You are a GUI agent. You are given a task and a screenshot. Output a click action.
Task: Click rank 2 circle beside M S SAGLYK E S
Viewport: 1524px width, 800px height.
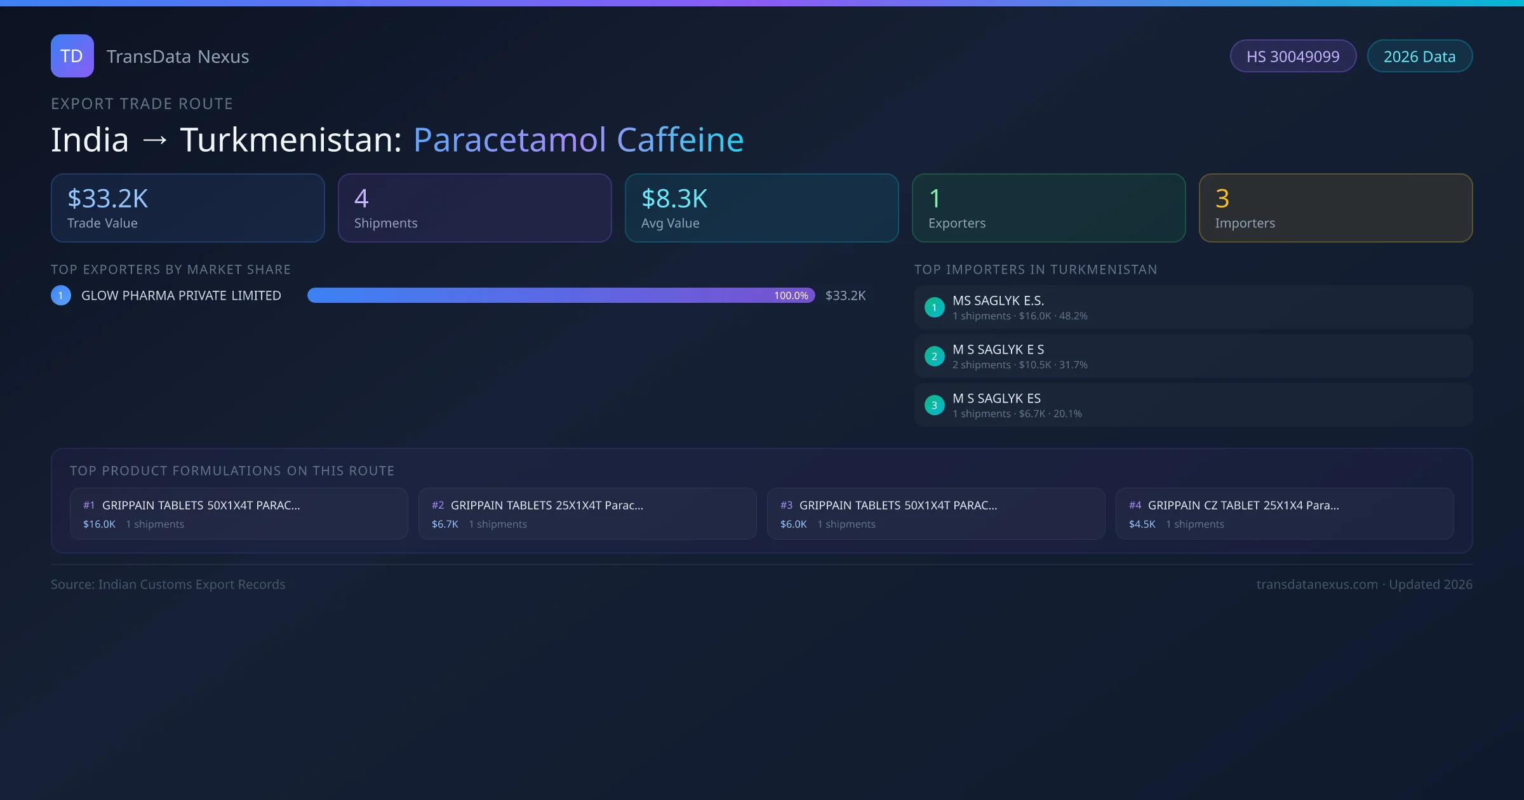934,356
